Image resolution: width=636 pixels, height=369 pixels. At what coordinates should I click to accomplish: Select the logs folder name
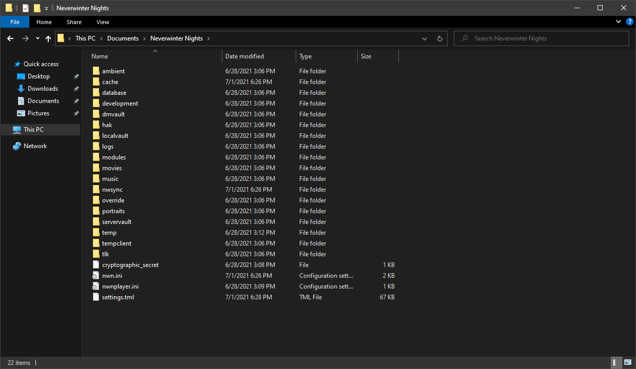point(108,147)
